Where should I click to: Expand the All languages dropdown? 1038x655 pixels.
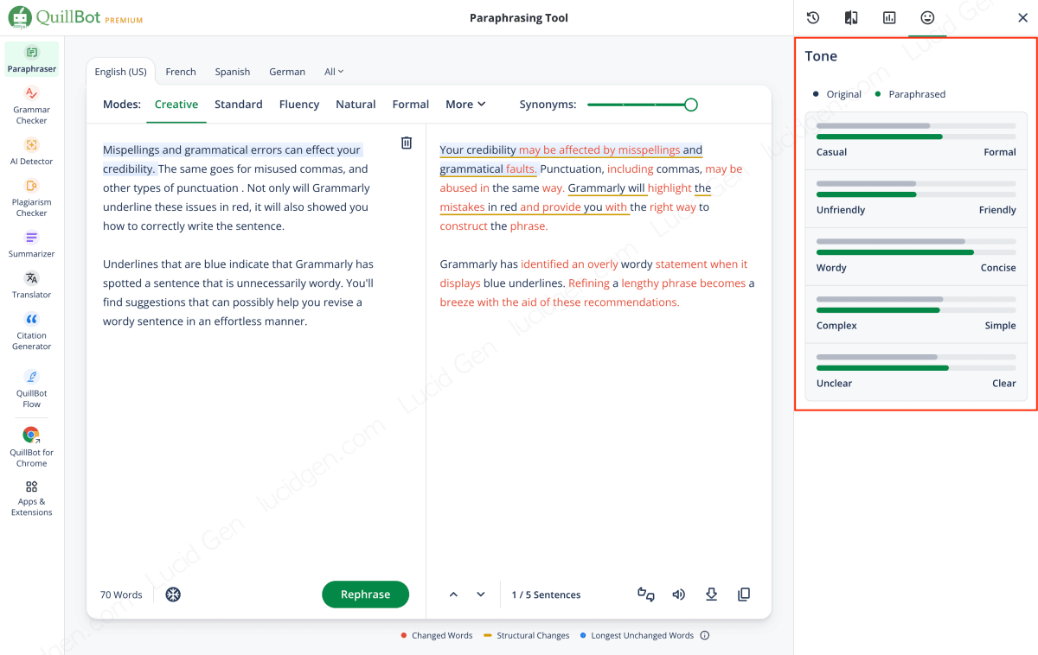[x=334, y=72]
